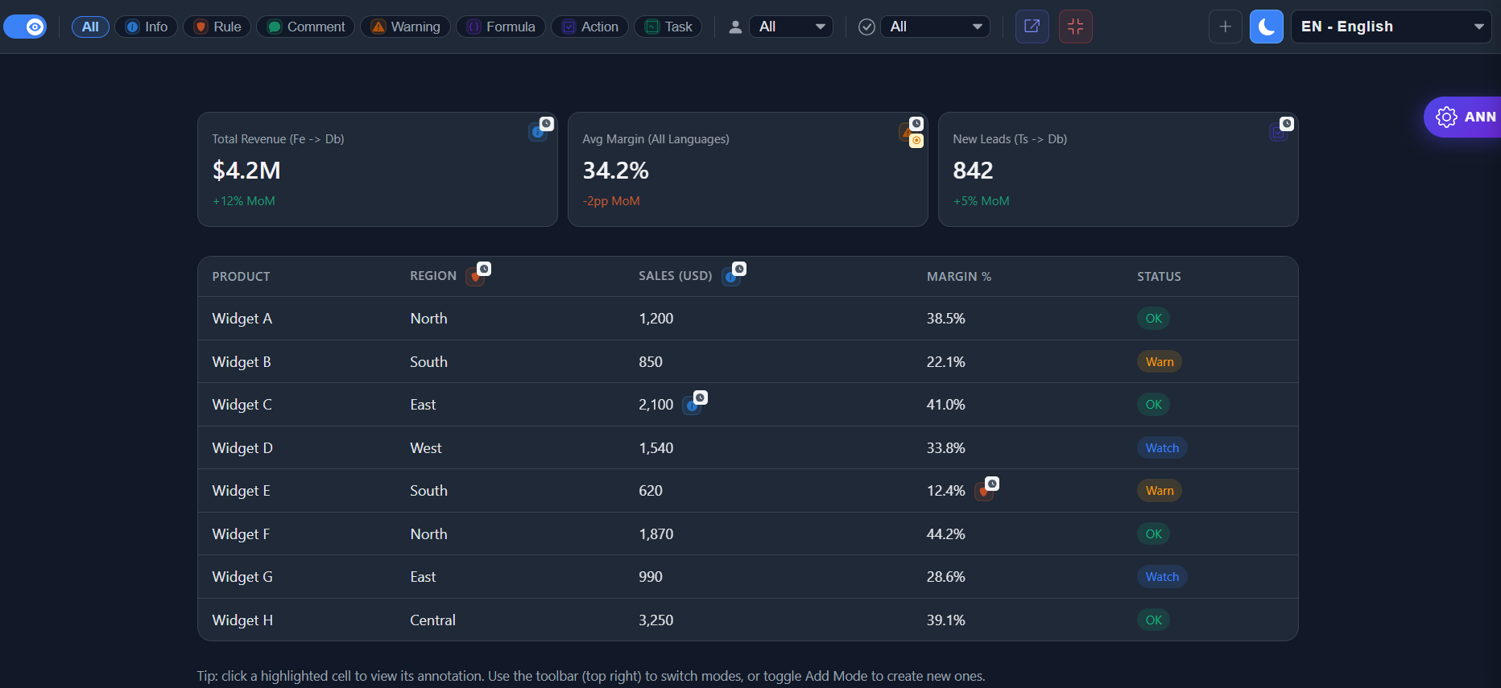Screen dimensions: 1501x688
Task: Click the OK status badge for Widget F
Action: (x=1153, y=534)
